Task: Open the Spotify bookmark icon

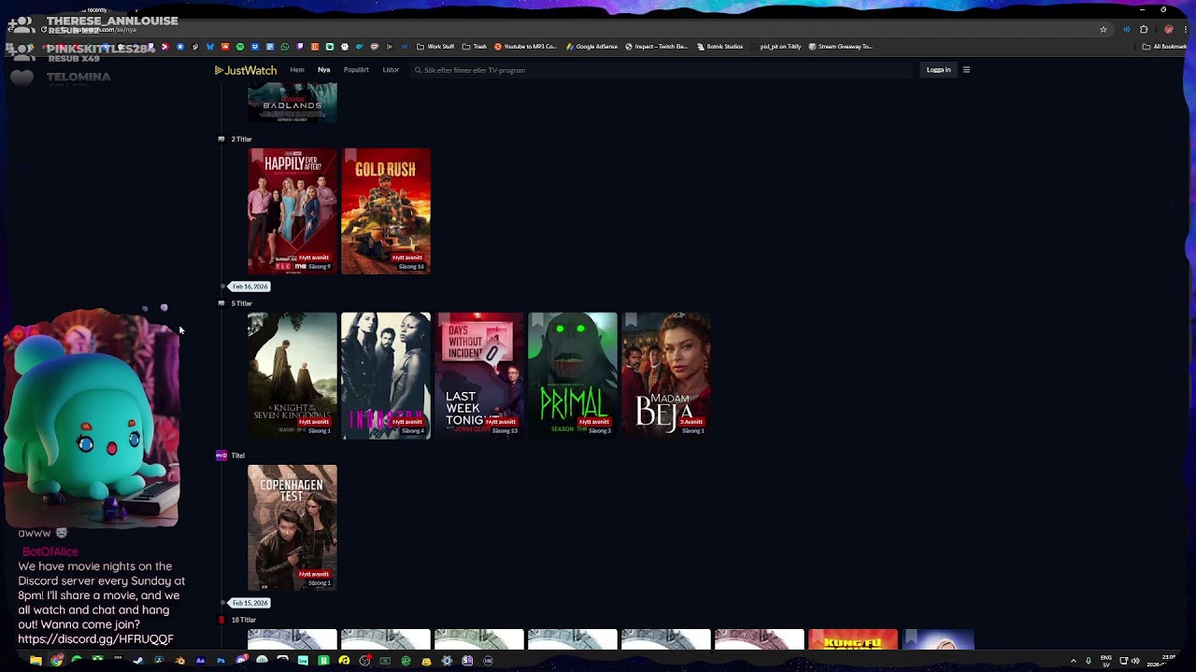Action: (240, 47)
